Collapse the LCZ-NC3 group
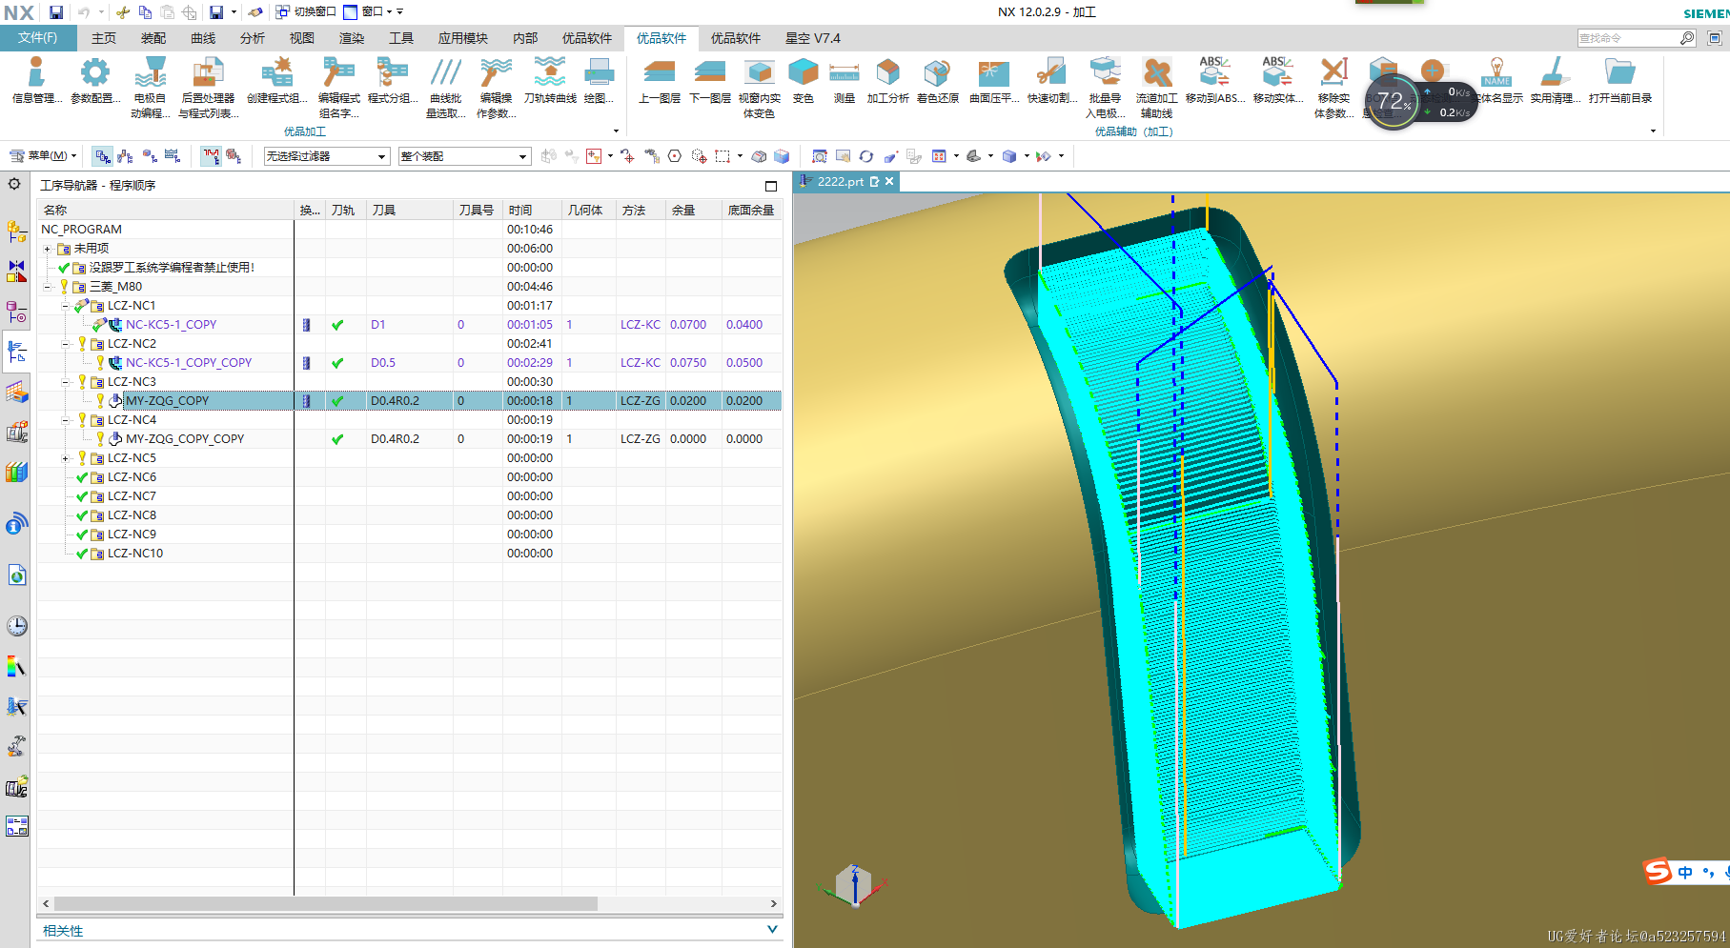The image size is (1730, 948). pyautogui.click(x=65, y=382)
